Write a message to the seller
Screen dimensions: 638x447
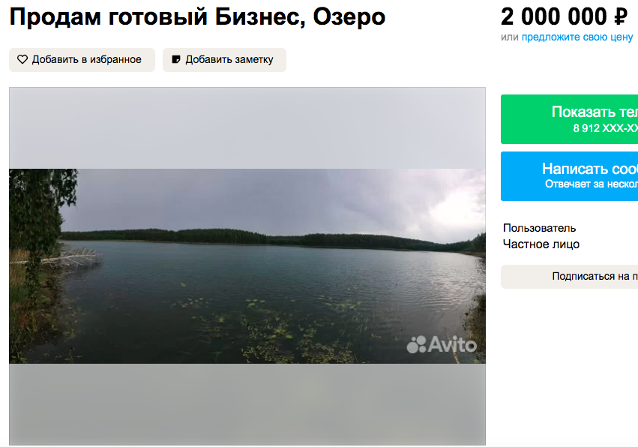coord(569,175)
